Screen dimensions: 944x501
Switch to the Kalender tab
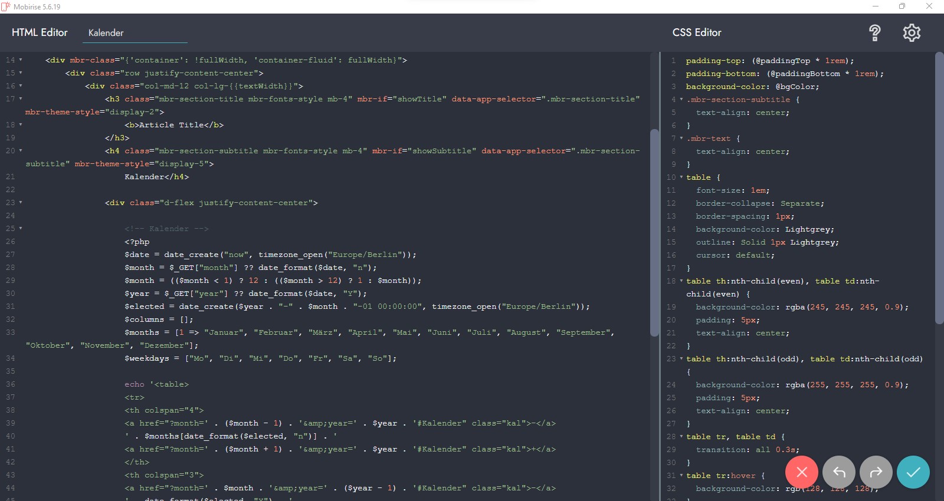coord(106,33)
